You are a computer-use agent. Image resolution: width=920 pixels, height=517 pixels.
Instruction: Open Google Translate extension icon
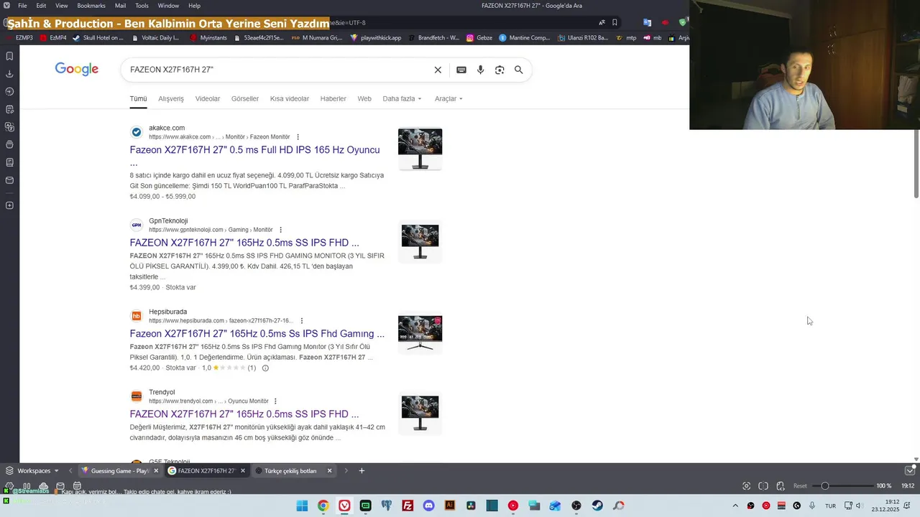(647, 22)
